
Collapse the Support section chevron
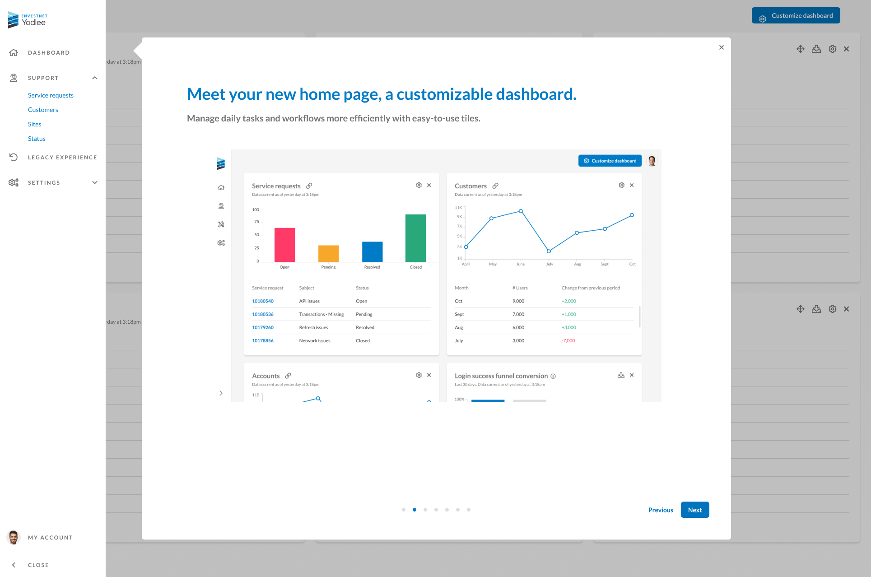[x=95, y=78]
